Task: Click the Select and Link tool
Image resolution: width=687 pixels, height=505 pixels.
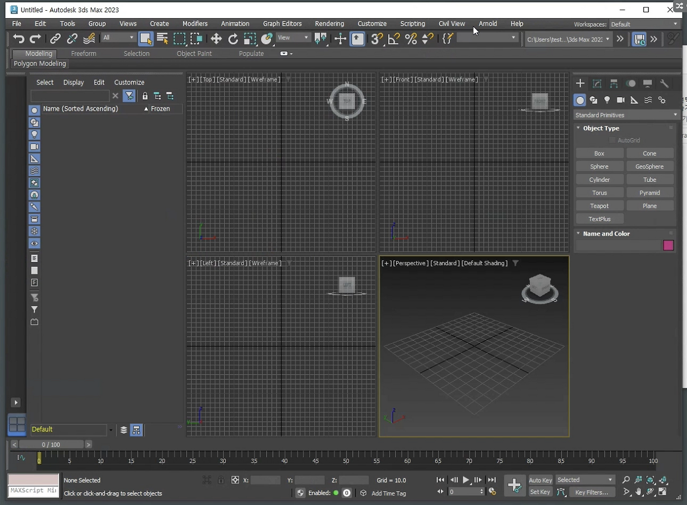Action: pos(55,39)
